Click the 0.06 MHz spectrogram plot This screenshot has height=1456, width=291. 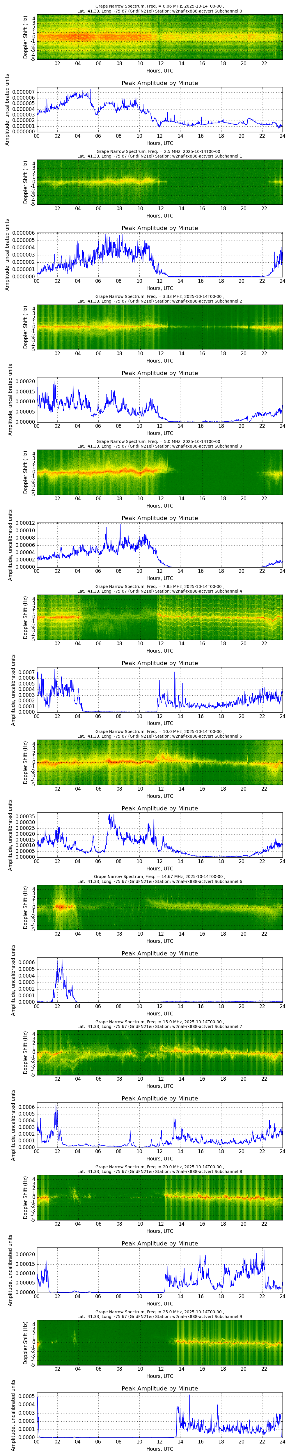(159, 37)
